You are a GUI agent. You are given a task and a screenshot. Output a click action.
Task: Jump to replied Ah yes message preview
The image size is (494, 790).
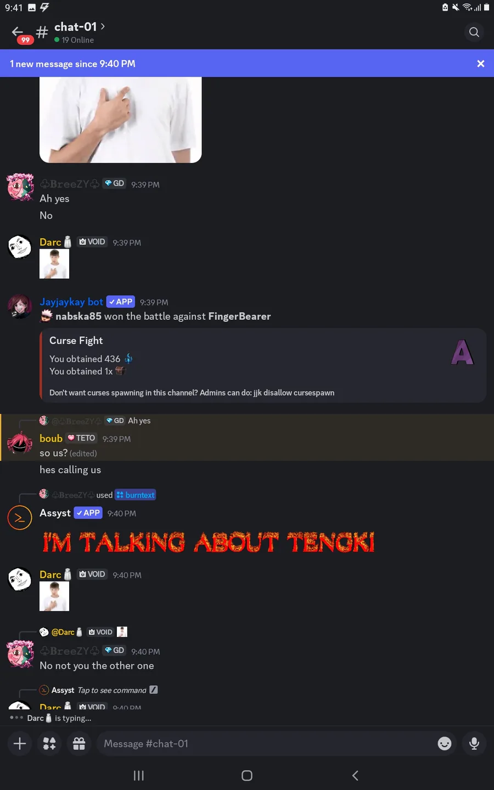139,421
